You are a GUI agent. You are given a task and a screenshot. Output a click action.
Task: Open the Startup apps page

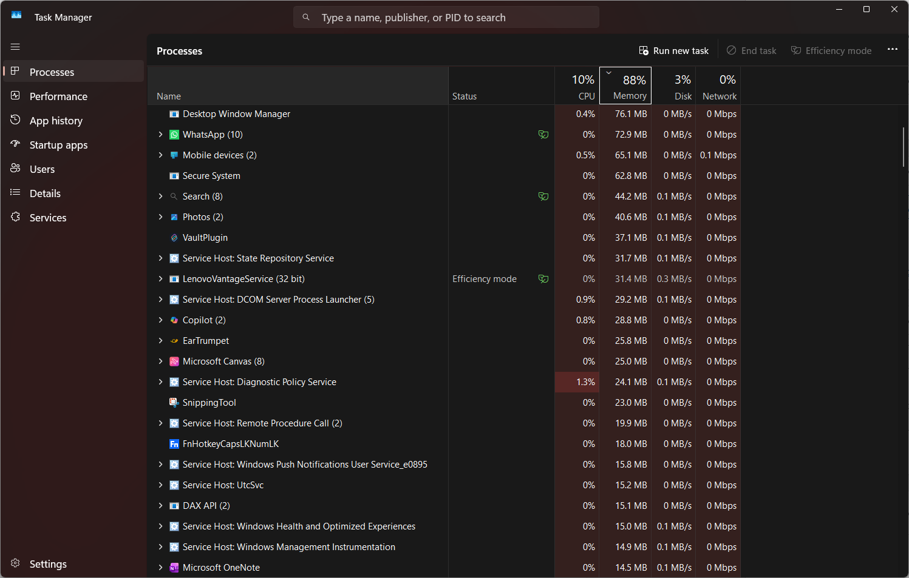click(x=58, y=145)
